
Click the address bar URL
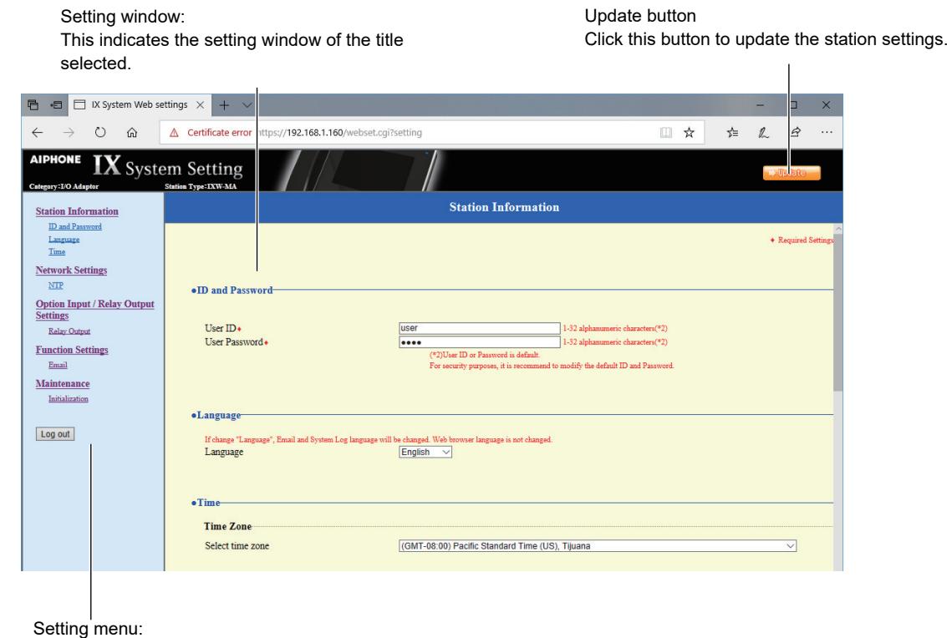point(339,132)
